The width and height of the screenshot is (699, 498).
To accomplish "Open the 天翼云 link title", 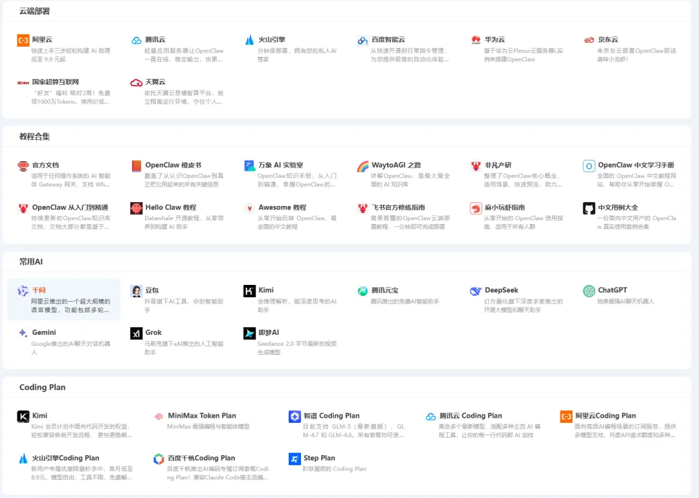I will [155, 82].
